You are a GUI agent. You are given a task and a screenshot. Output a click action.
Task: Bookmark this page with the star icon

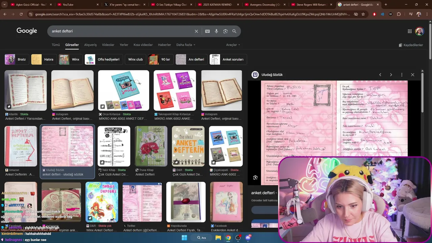pyautogui.click(x=363, y=14)
